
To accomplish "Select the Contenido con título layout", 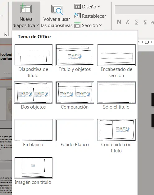I will tap(116, 136).
